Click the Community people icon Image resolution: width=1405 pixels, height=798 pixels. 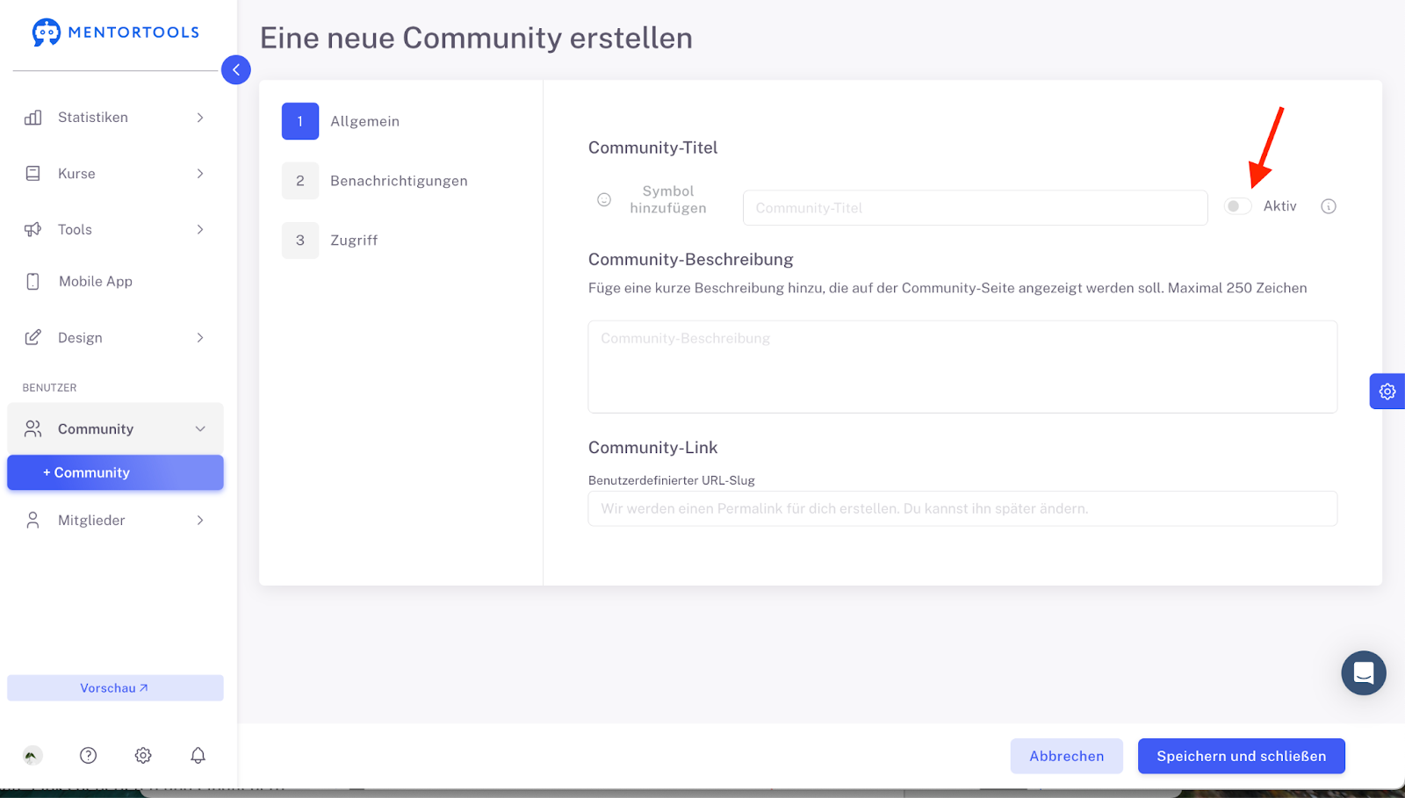click(33, 428)
